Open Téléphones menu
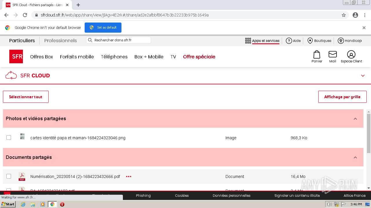Viewport: 371px width, 208px height. (114, 57)
